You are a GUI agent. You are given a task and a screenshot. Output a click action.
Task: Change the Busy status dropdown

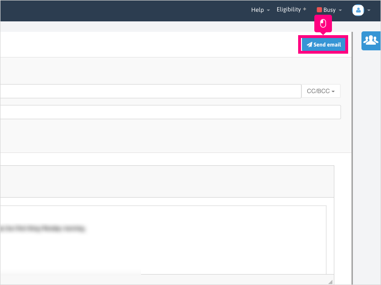[x=329, y=10]
